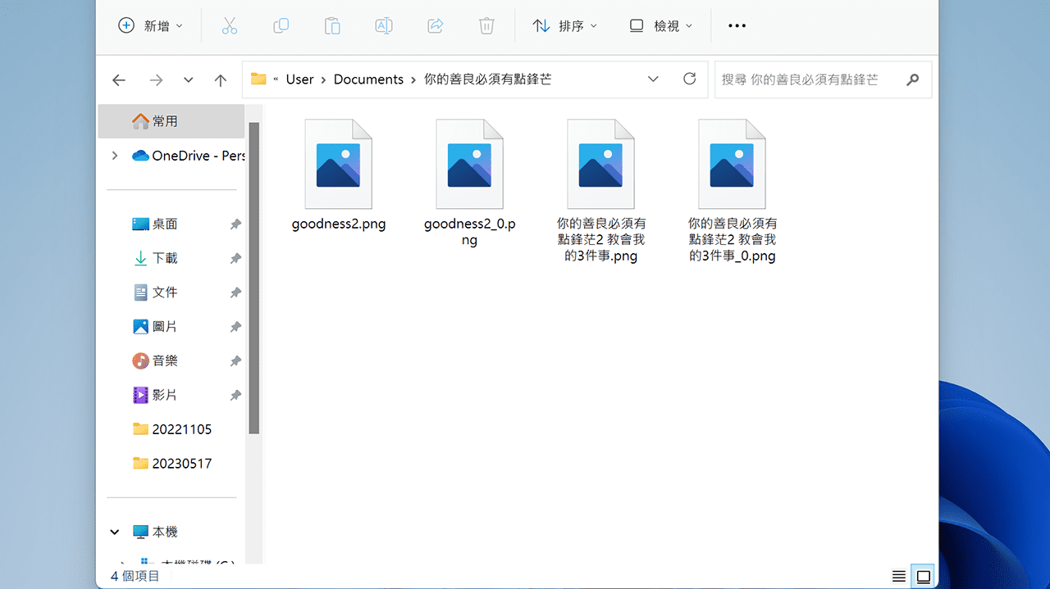Open the 檢視 (View) menu
The image size is (1050, 589).
(660, 25)
